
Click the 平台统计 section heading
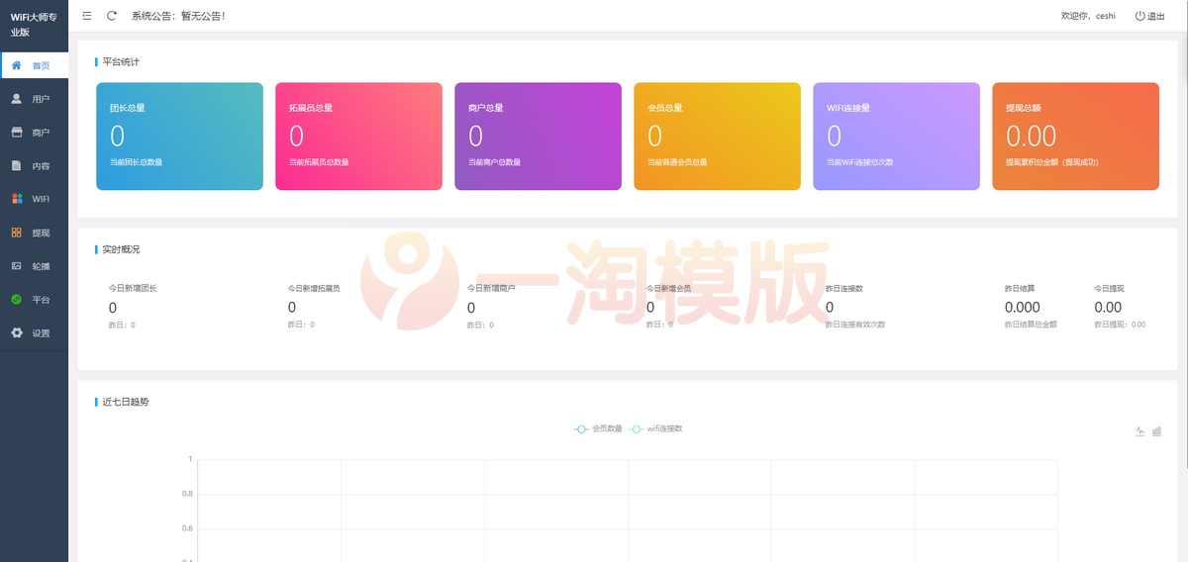click(121, 61)
